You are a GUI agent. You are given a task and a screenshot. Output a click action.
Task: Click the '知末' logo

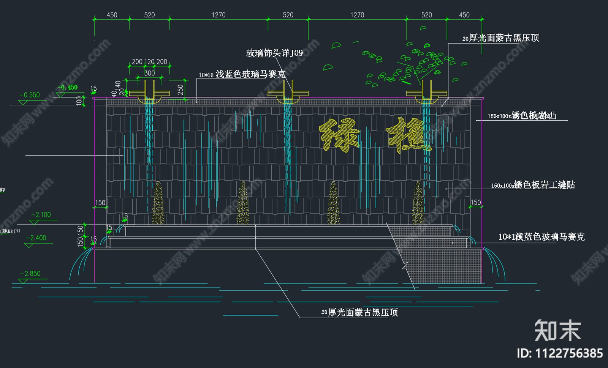[558, 330]
